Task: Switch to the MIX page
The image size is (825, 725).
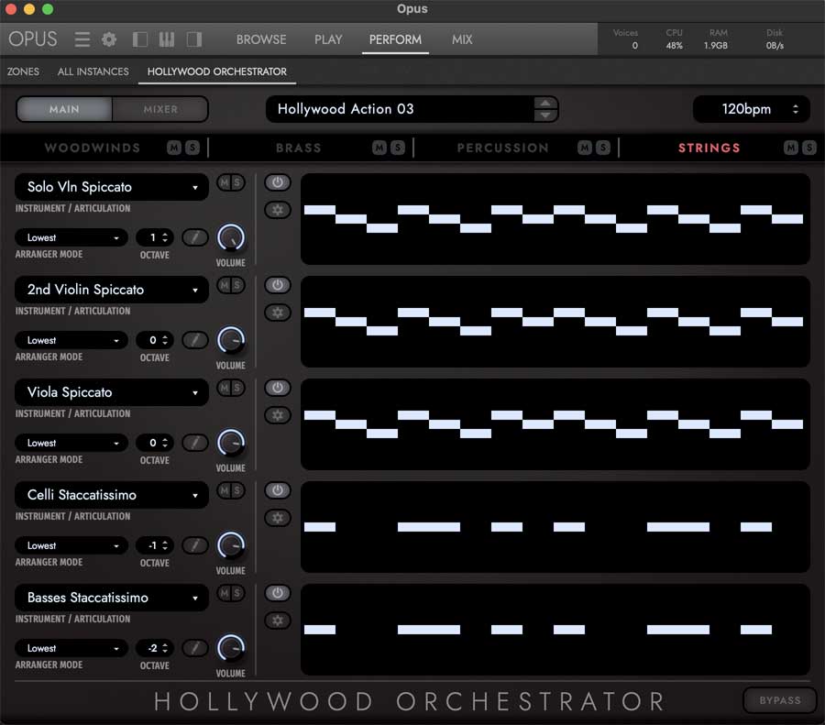Action: 462,39
